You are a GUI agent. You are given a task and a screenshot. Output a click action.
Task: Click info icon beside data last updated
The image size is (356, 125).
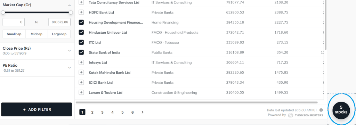pos(321,110)
